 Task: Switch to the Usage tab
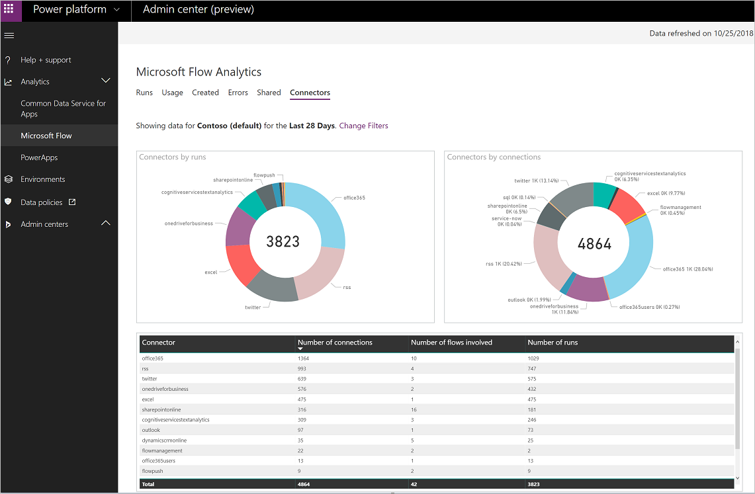[173, 93]
